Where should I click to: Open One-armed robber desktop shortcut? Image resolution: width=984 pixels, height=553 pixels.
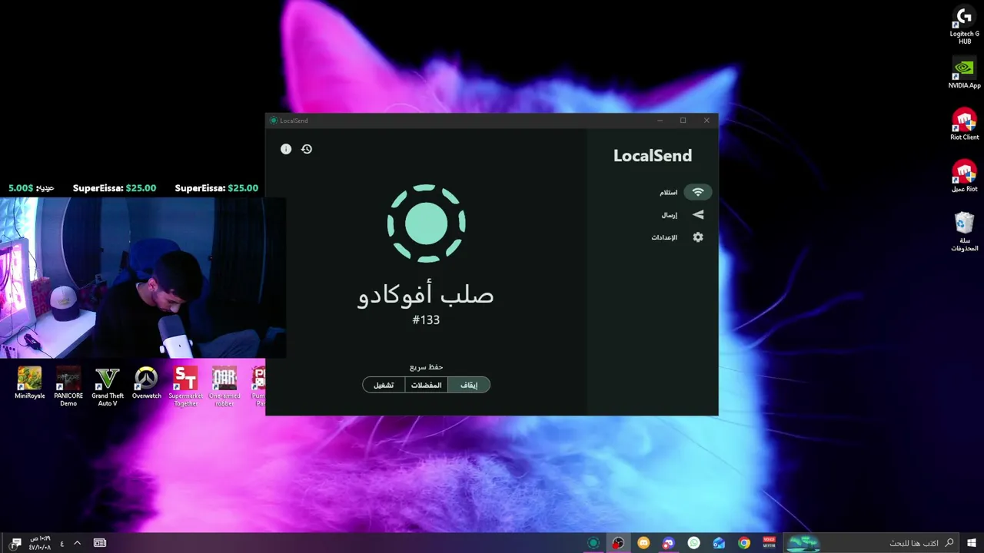(x=224, y=386)
